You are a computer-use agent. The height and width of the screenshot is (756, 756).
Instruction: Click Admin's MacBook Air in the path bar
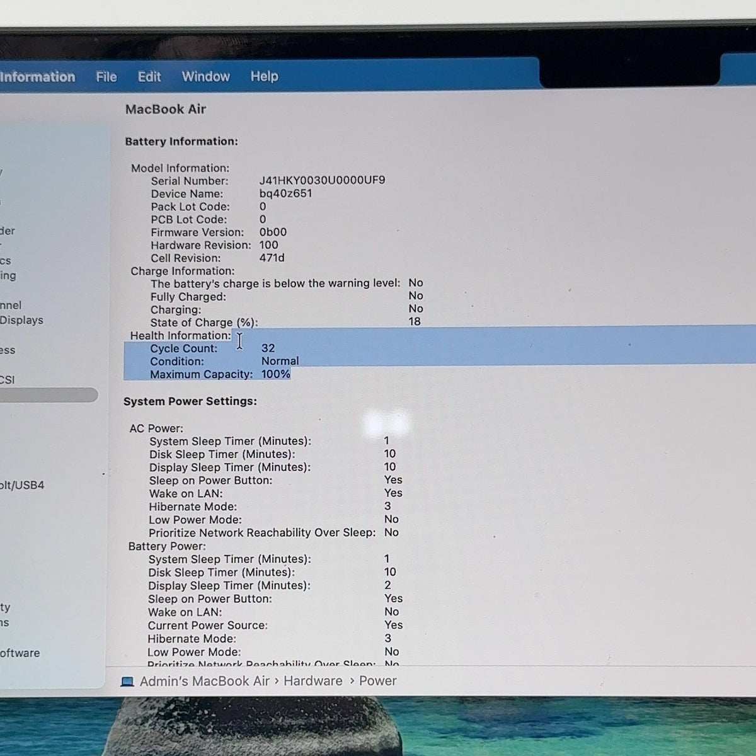click(204, 681)
